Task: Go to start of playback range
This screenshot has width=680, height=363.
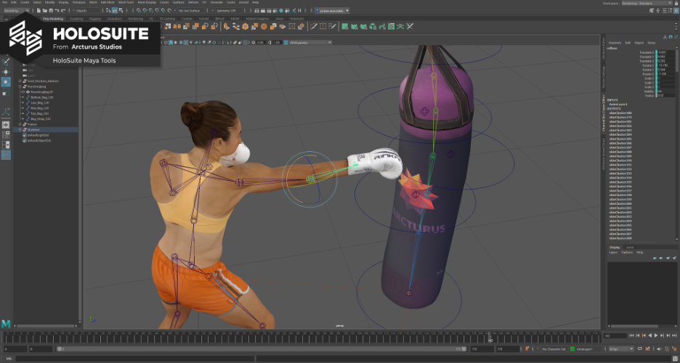Action: tap(631, 335)
